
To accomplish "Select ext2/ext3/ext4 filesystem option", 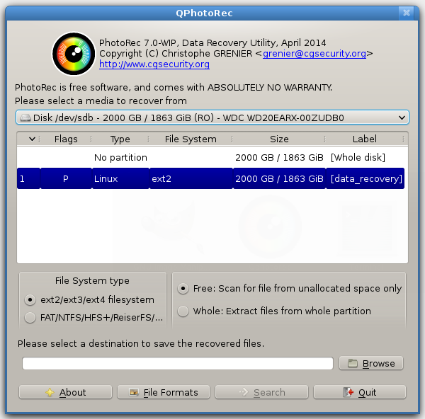I will point(30,299).
